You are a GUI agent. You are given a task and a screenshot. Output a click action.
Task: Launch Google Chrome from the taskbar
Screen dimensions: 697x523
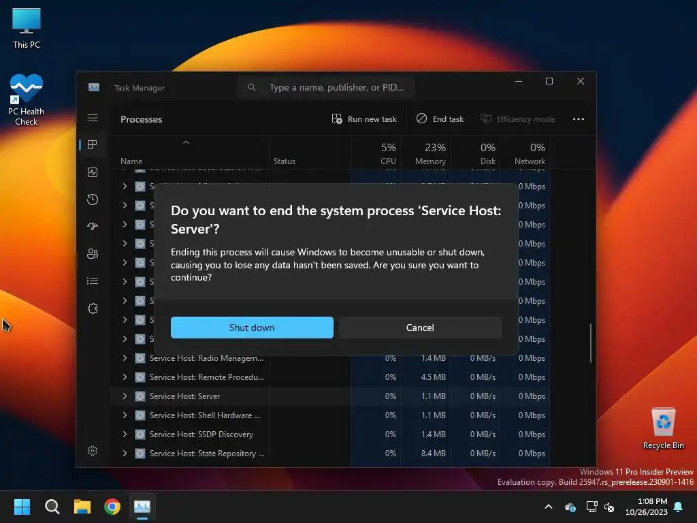tap(112, 507)
